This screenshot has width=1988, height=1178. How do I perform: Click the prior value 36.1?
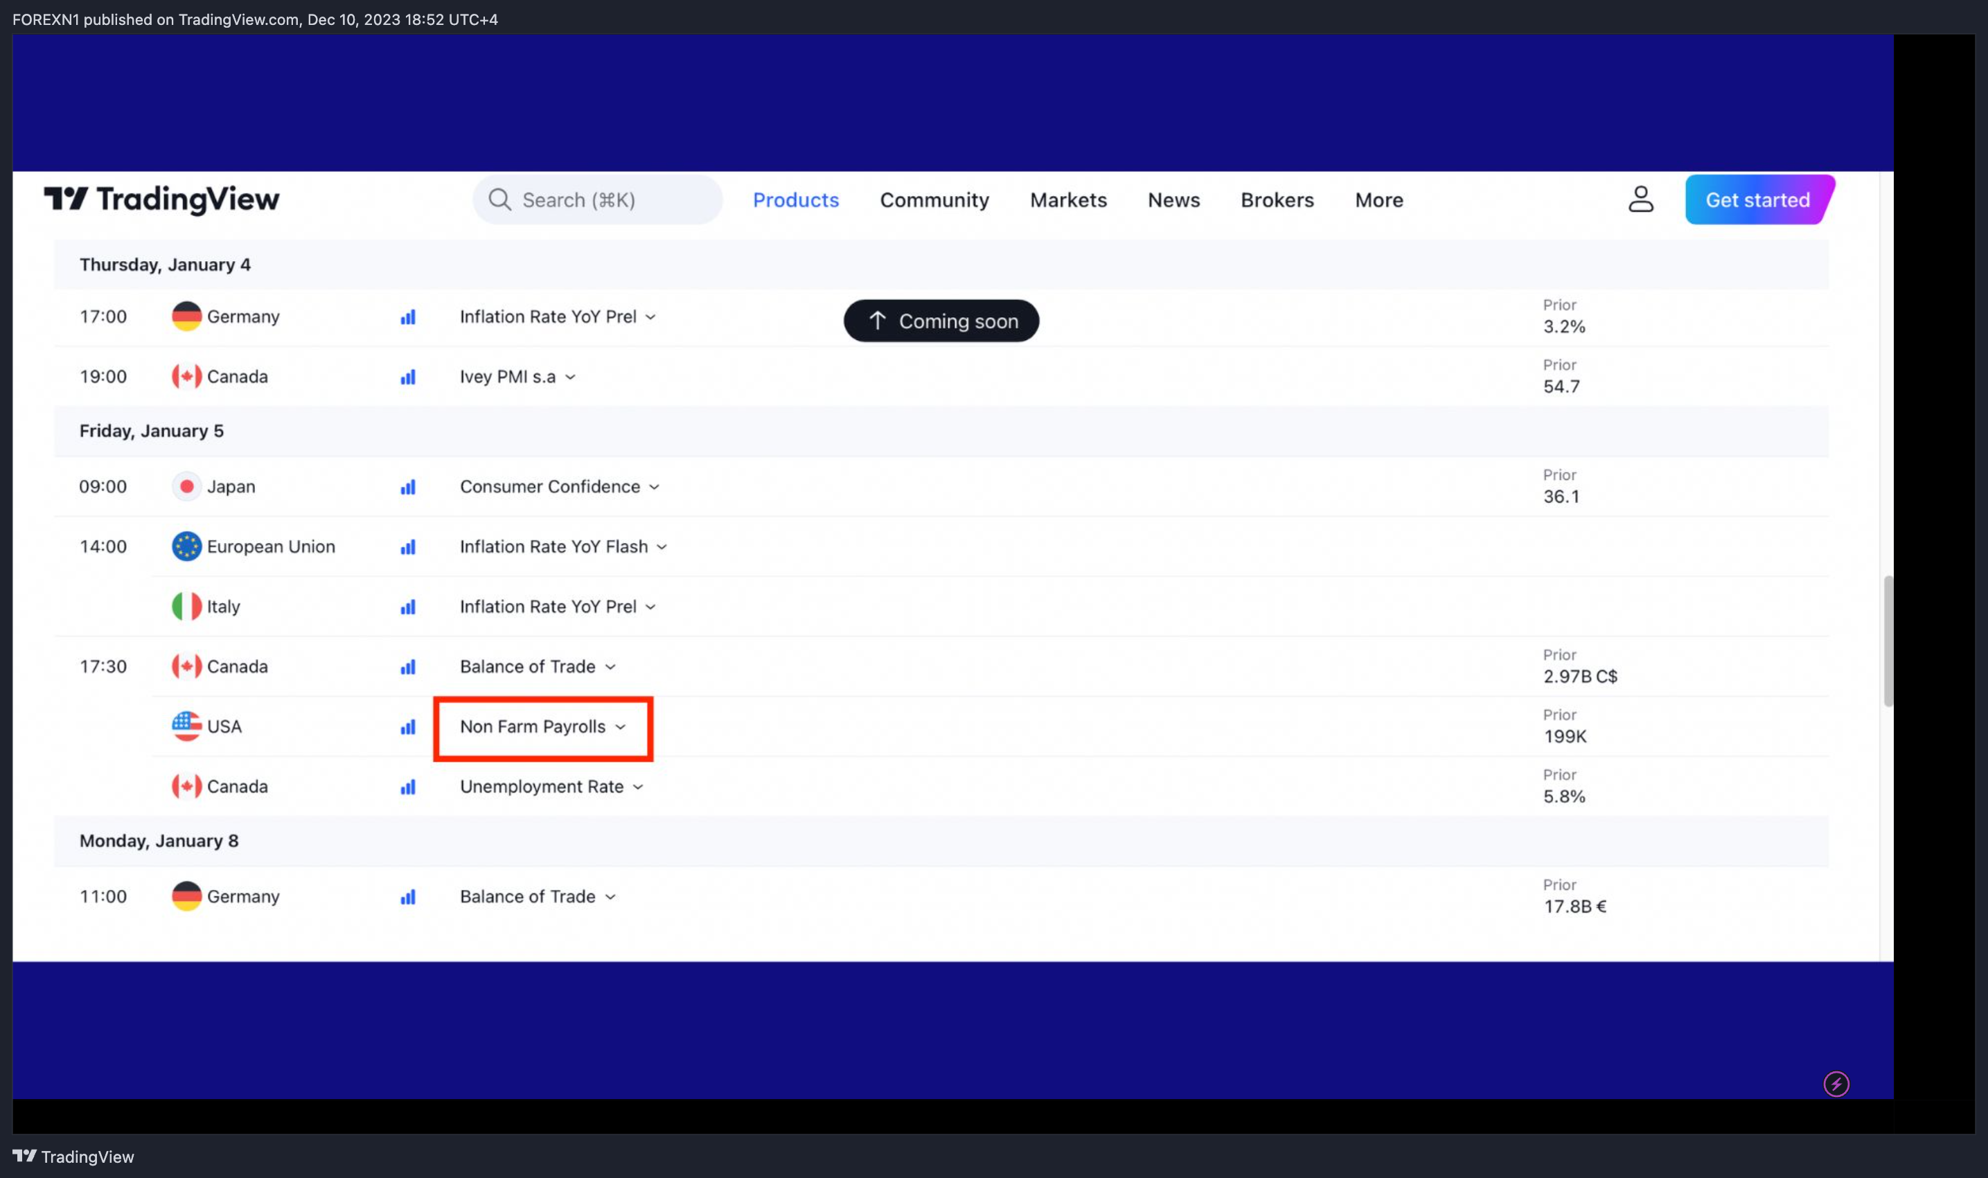click(1561, 497)
